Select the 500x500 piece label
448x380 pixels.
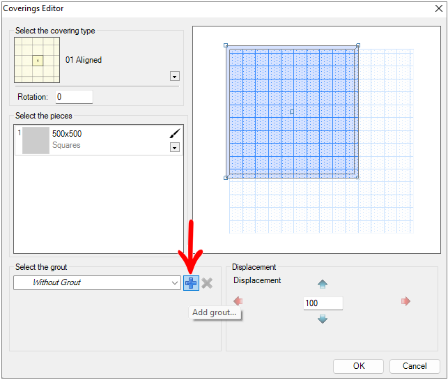pos(67,134)
